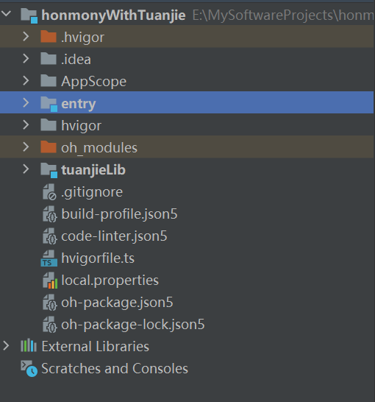Collapse the honmonyWithTuanjie project root
The image size is (375, 402).
coord(6,13)
